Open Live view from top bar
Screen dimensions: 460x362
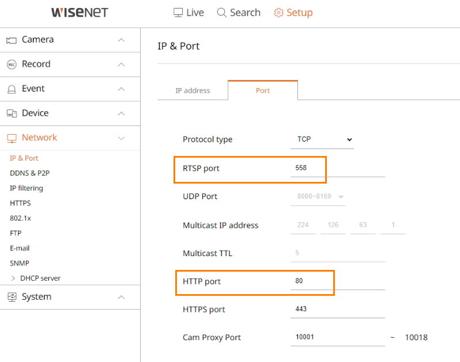tap(188, 13)
